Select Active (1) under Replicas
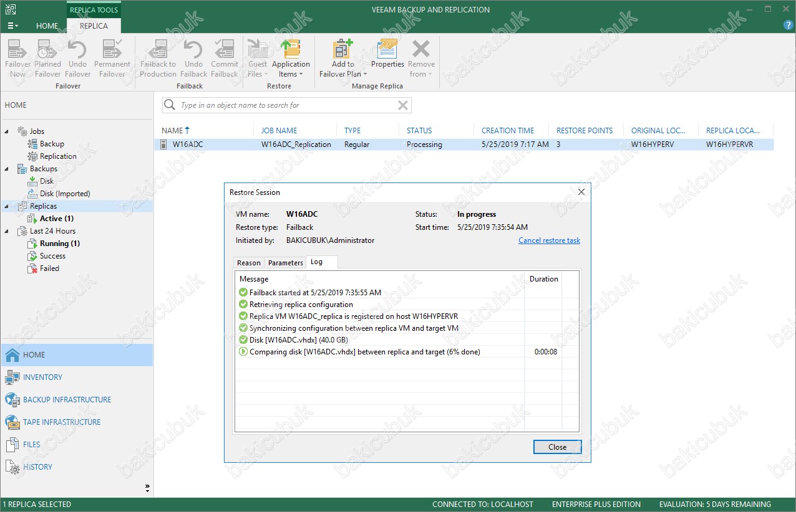The height and width of the screenshot is (512, 796). click(57, 219)
